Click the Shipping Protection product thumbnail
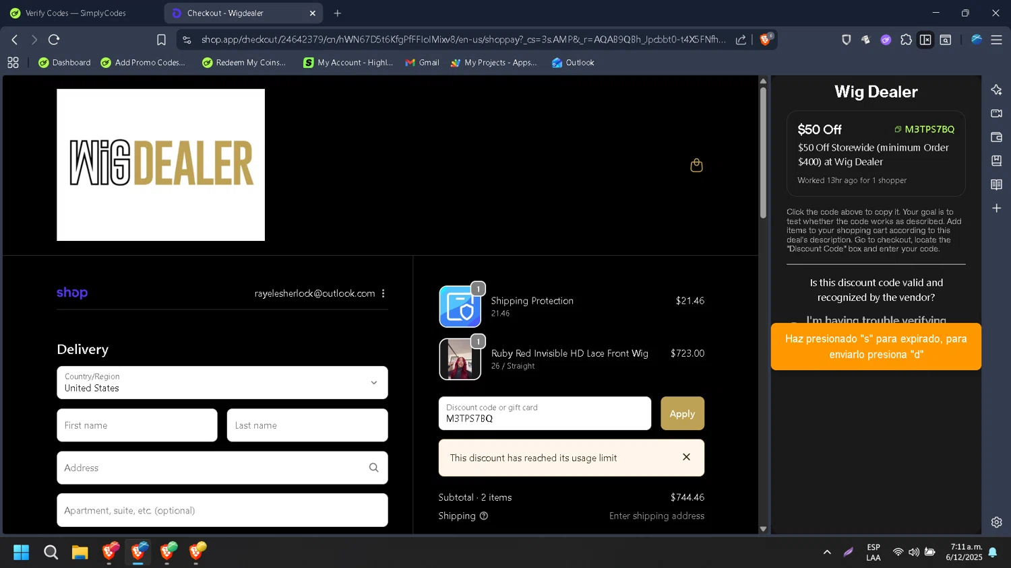Screen dimensions: 1011x568 point(460,306)
